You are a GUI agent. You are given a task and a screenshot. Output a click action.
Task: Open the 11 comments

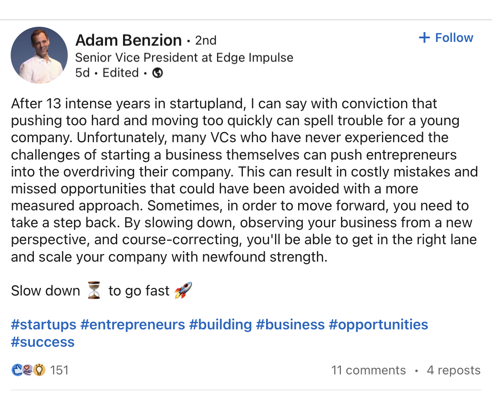pos(369,370)
